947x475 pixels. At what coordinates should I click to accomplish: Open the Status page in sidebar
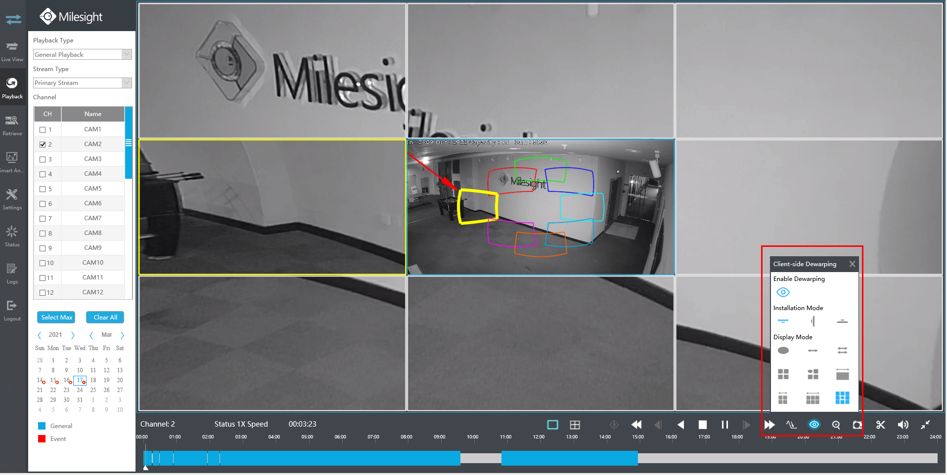click(x=12, y=237)
